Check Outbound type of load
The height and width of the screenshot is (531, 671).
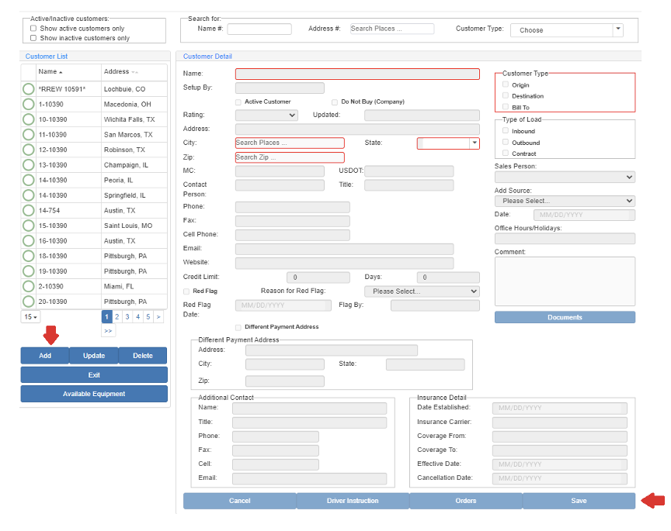point(506,143)
